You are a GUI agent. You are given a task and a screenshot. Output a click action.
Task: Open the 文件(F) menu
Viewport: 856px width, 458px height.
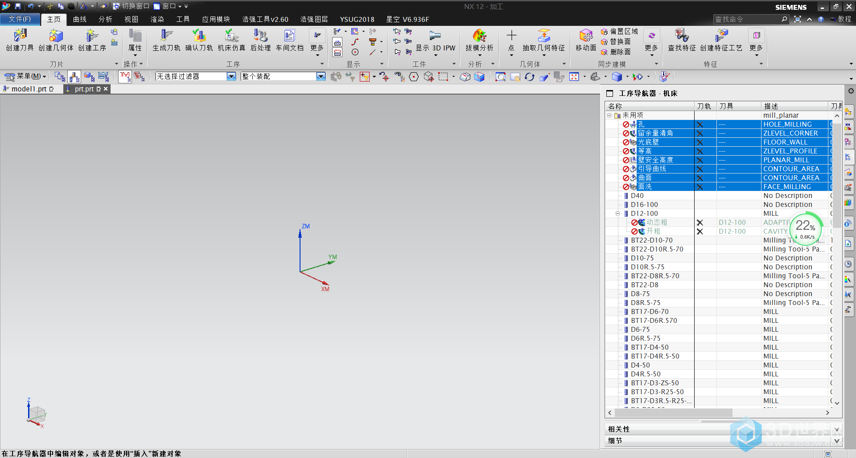coord(20,19)
